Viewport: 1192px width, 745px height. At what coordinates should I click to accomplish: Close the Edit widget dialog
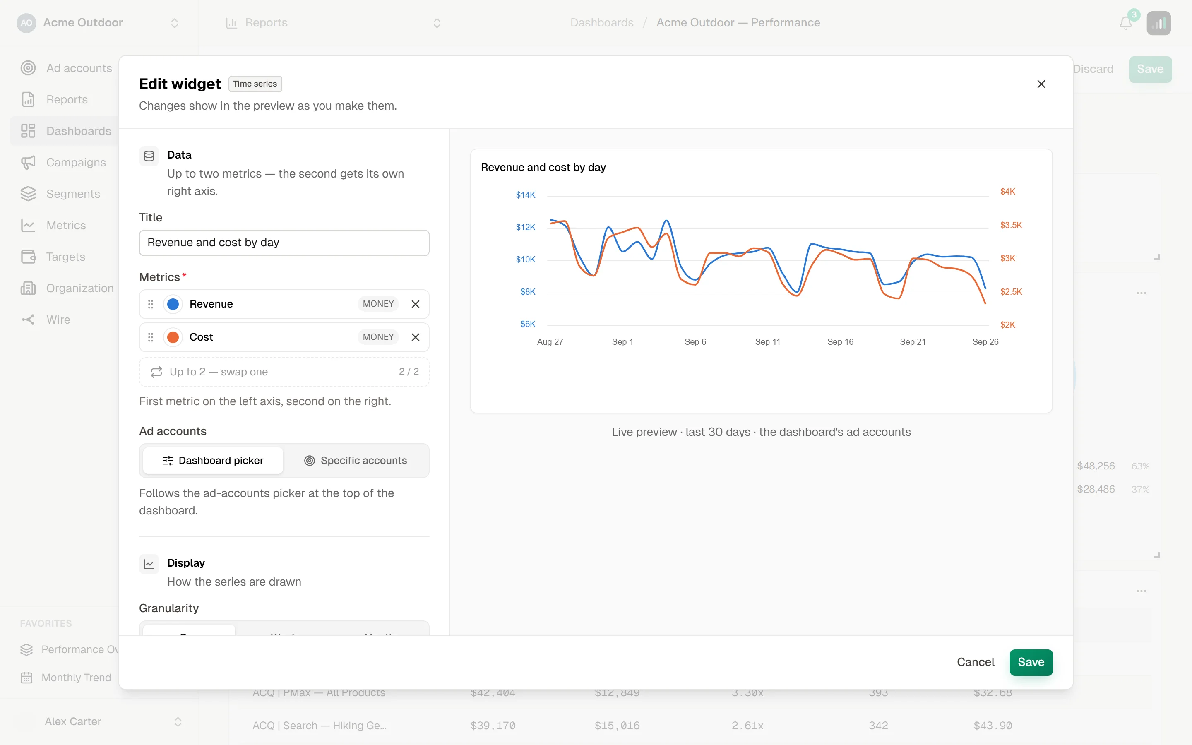[1041, 84]
